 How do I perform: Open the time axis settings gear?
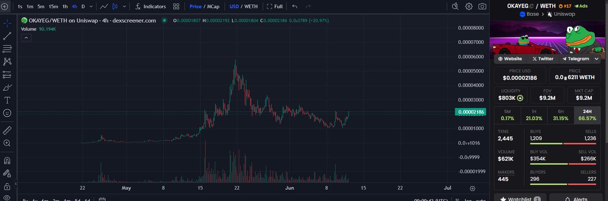tap(472, 188)
